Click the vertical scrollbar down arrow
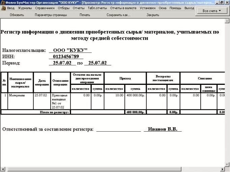Image resolution: width=230 pixels, height=172 pixels. coord(227,164)
